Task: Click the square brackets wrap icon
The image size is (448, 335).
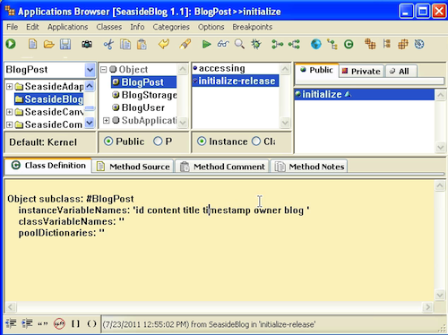Action: click(x=75, y=323)
